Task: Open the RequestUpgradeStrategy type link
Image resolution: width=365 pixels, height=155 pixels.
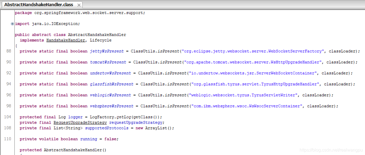Action: [80, 123]
